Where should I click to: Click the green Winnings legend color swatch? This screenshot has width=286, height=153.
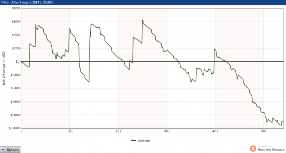coord(134,141)
